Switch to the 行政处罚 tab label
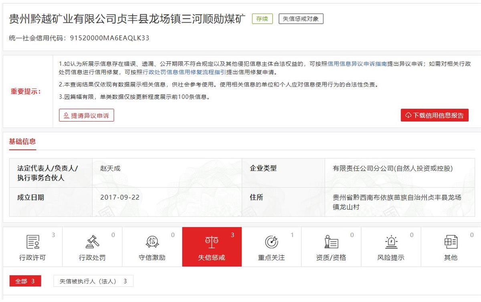481x302 pixels. [x=92, y=258]
